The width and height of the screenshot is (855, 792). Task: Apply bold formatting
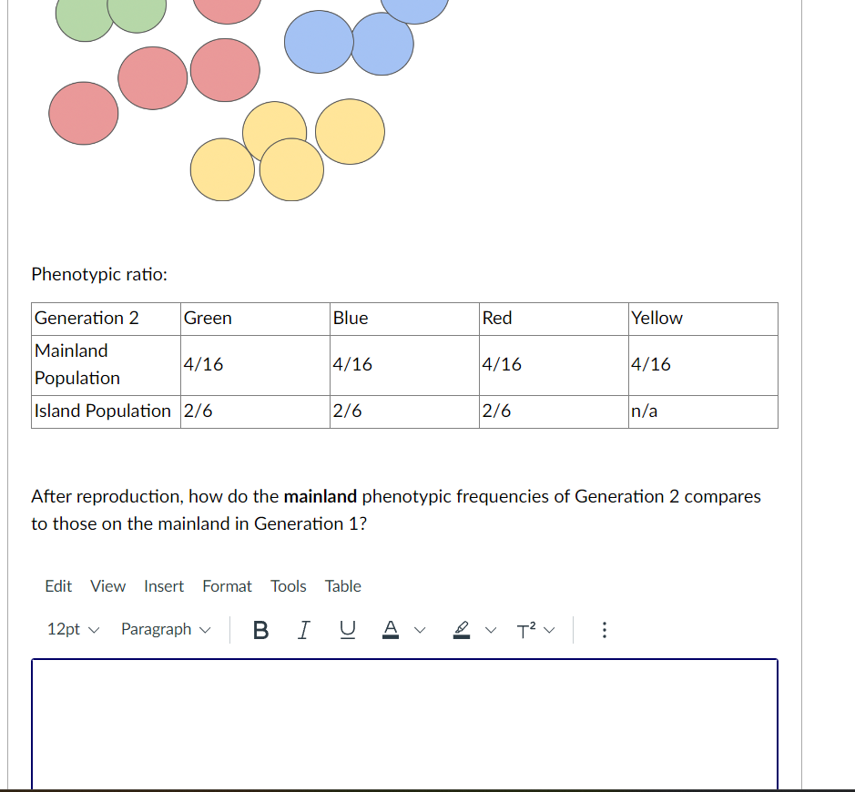click(261, 630)
